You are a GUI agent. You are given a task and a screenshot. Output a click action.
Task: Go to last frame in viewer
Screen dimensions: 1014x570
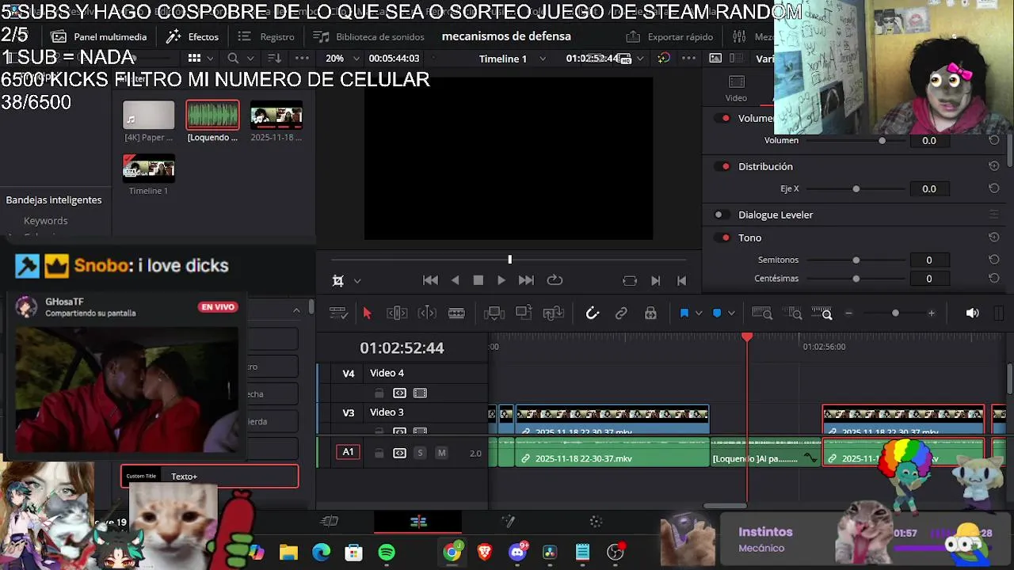(x=526, y=280)
